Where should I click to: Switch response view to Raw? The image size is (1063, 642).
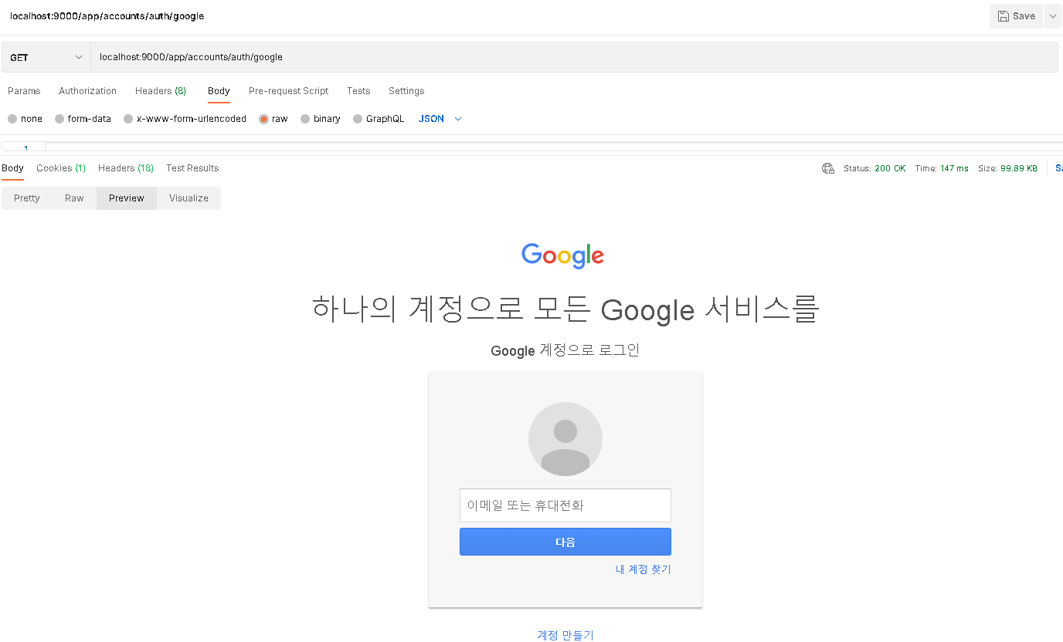[x=74, y=198]
